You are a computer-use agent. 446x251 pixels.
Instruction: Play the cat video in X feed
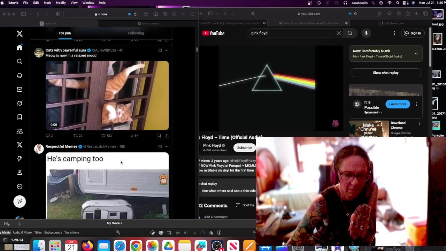tap(107, 96)
